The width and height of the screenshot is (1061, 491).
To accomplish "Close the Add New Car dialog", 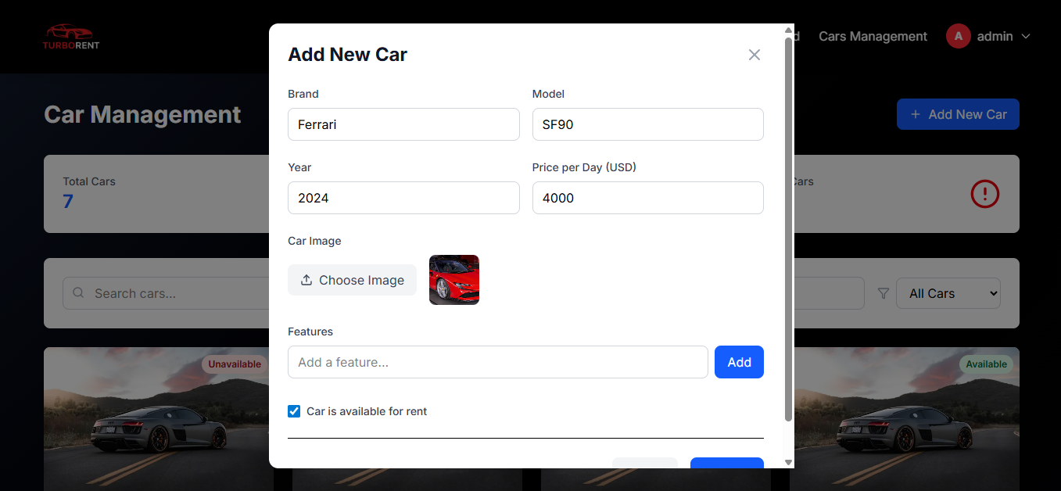I will click(x=754, y=55).
